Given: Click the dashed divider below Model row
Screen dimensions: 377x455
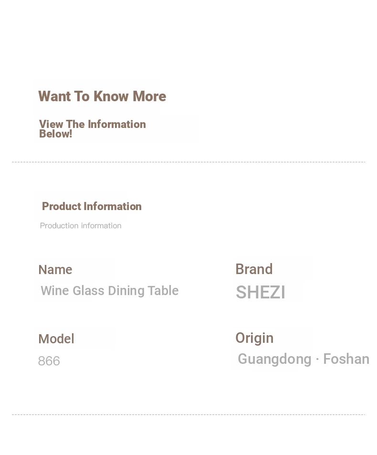Looking at the screenshot, I should tap(188, 415).
